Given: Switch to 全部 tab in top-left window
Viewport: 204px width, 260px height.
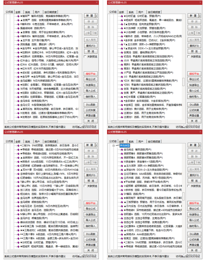Looking at the screenshot, I should (x=18, y=12).
